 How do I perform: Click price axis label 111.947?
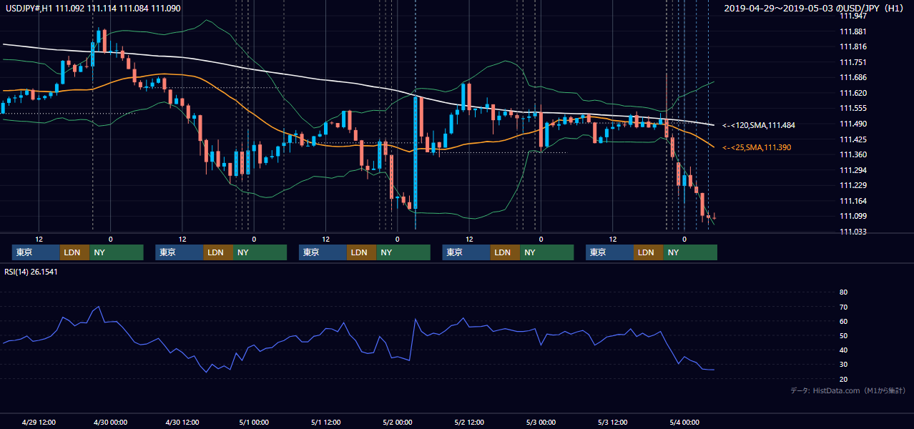(852, 16)
